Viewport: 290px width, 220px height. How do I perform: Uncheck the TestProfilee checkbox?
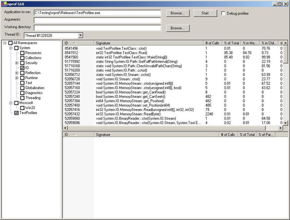16,113
